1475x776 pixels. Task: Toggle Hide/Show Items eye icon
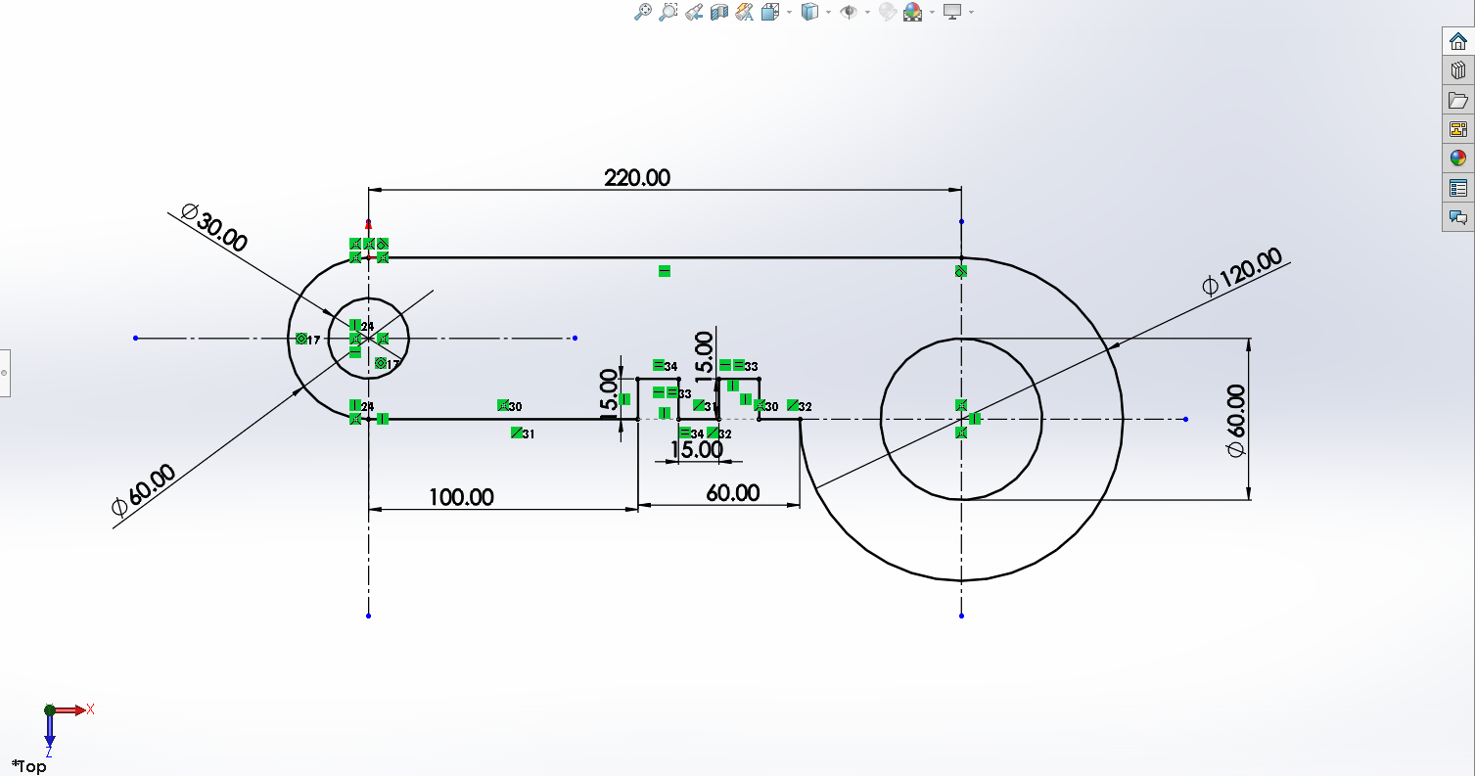(x=849, y=12)
